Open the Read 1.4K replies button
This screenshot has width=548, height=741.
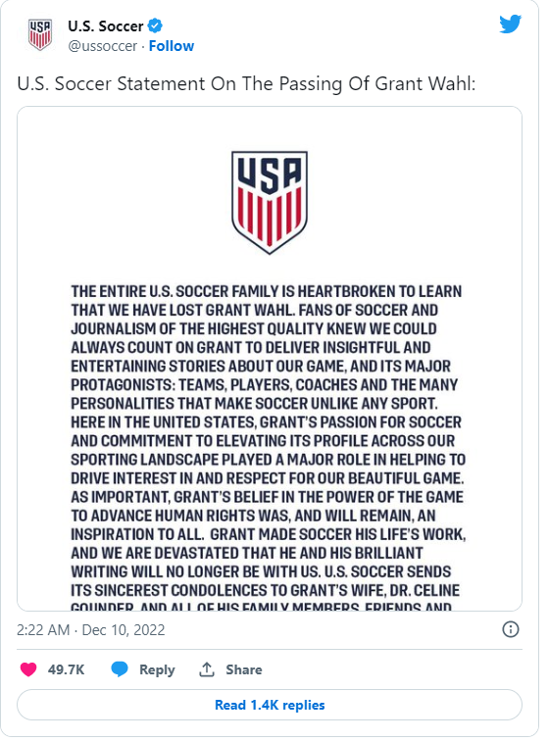click(x=270, y=705)
